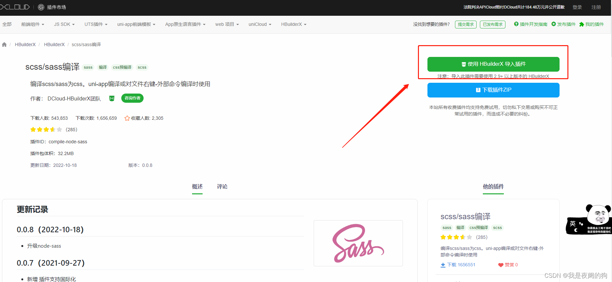Click the 下载 1656551 link
The image size is (612, 282).
point(458,265)
